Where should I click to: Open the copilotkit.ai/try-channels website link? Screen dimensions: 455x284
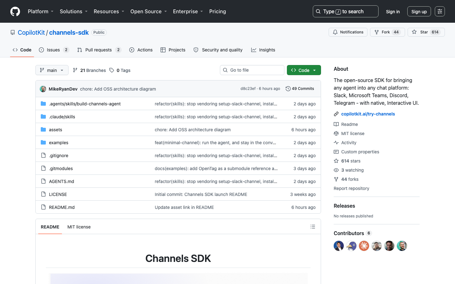(368, 114)
